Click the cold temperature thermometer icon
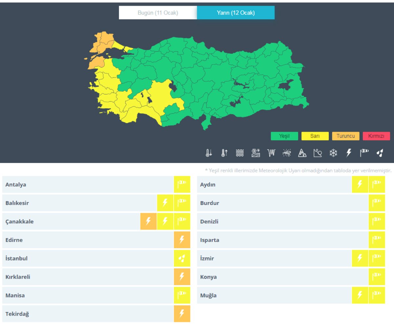Screen dimensions: 394x324 point(209,153)
